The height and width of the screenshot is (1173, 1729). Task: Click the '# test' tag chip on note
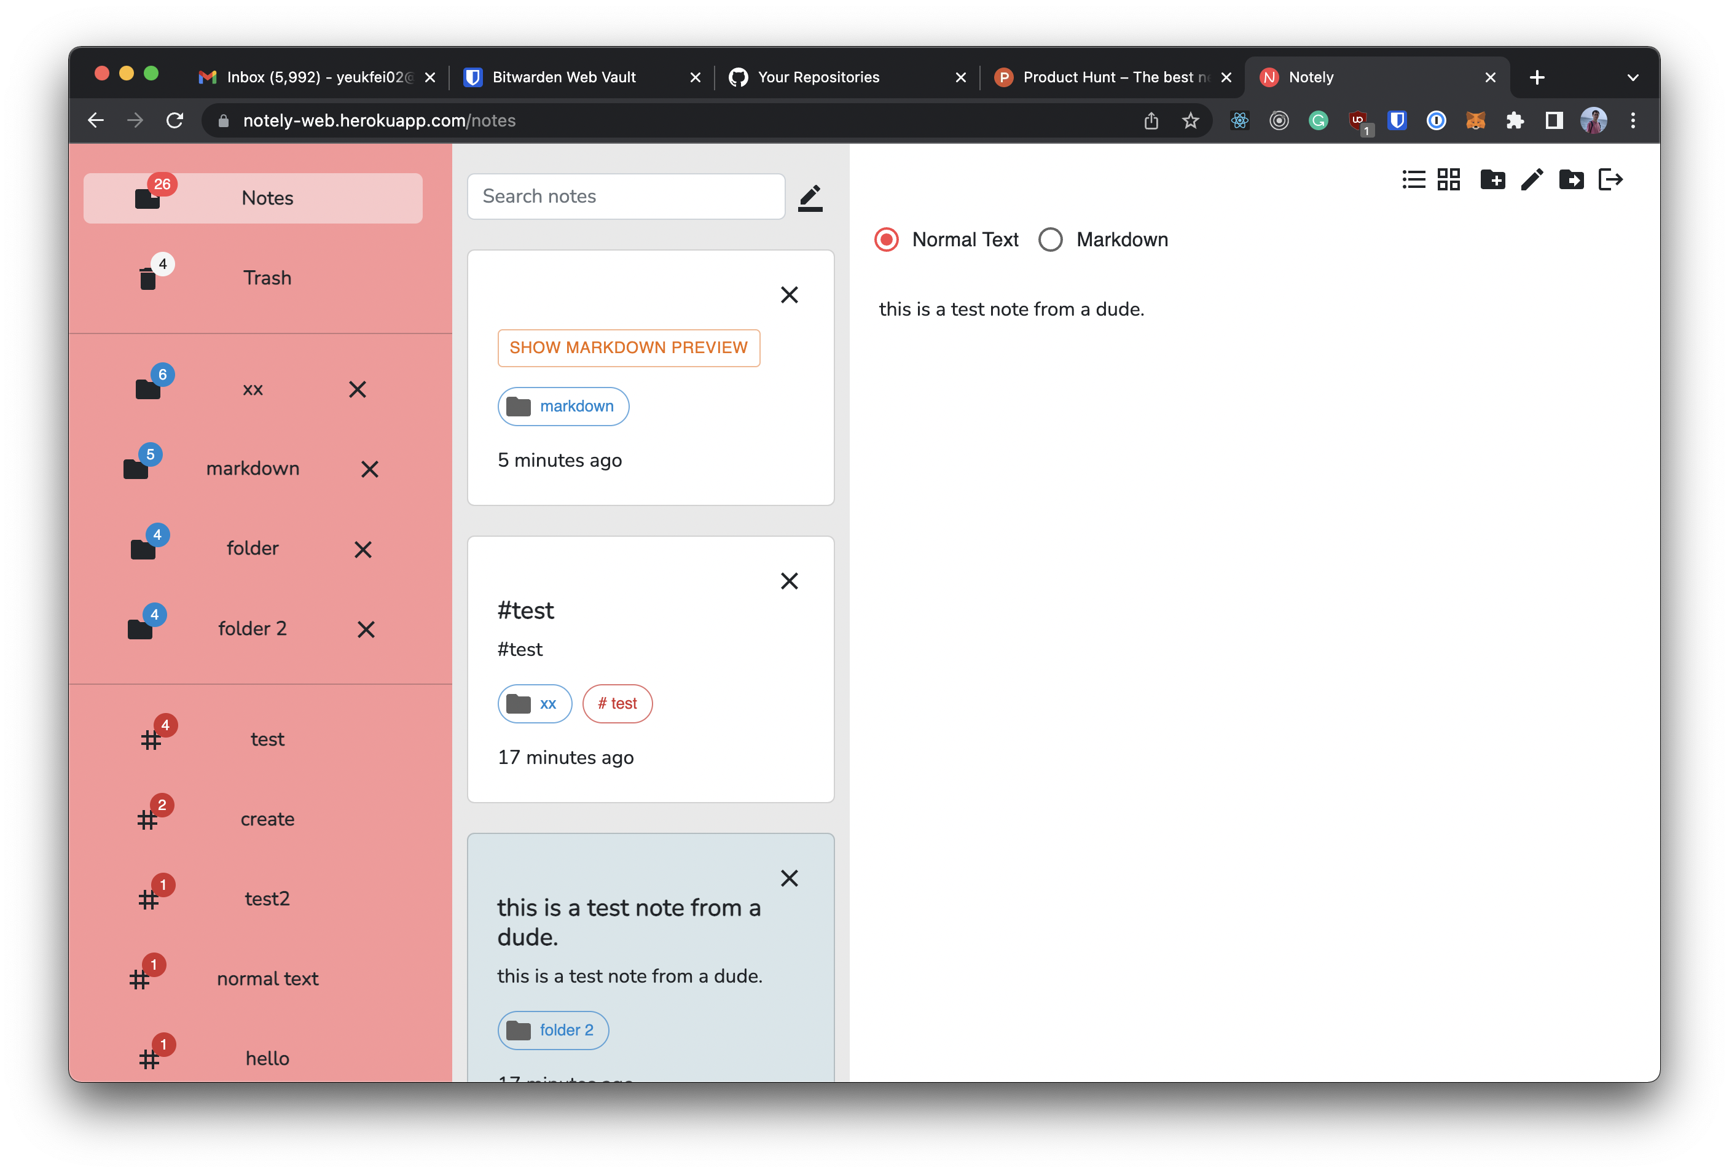coord(617,704)
